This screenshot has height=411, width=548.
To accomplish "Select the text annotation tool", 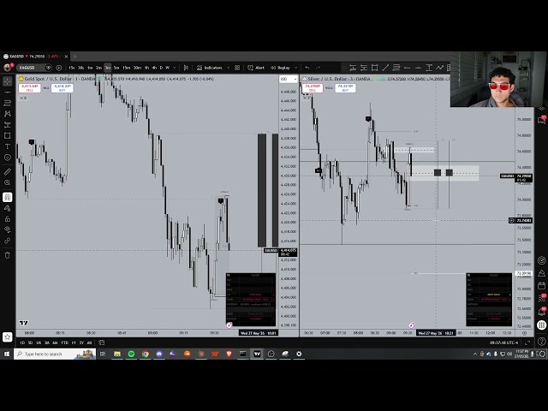I will 8,146.
